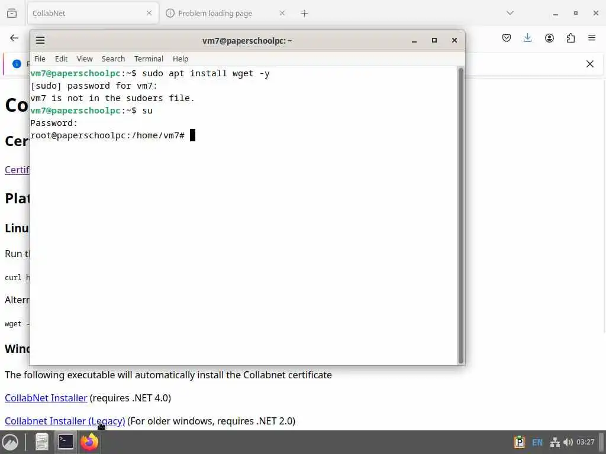The image size is (606, 454).
Task: Minimize the terminal window
Action: click(414, 40)
